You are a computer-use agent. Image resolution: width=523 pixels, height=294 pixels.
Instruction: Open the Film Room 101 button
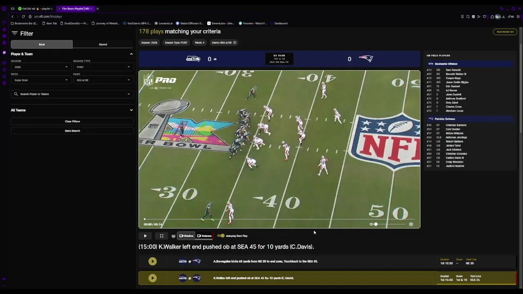coord(505,32)
